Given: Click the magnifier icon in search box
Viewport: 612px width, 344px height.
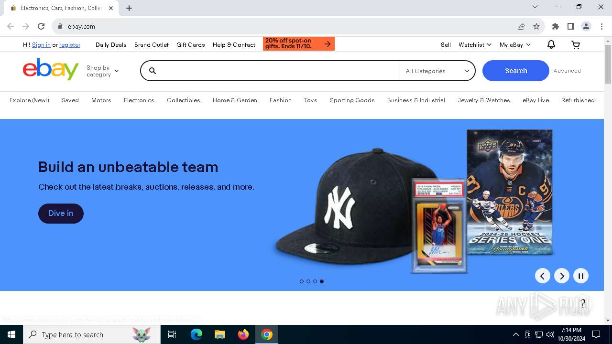Looking at the screenshot, I should 153,71.
